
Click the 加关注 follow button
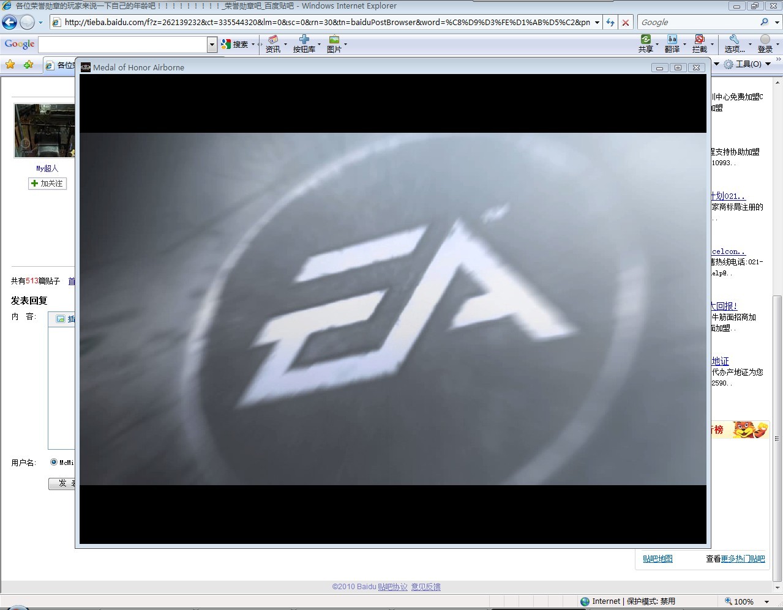pos(47,184)
